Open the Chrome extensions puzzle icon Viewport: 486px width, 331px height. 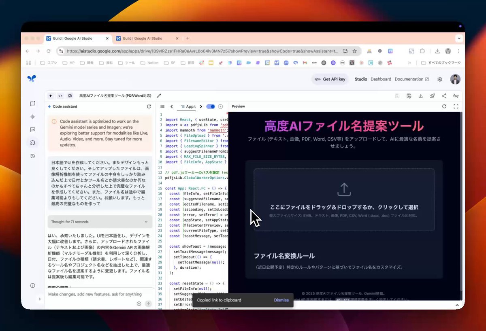coord(422,51)
